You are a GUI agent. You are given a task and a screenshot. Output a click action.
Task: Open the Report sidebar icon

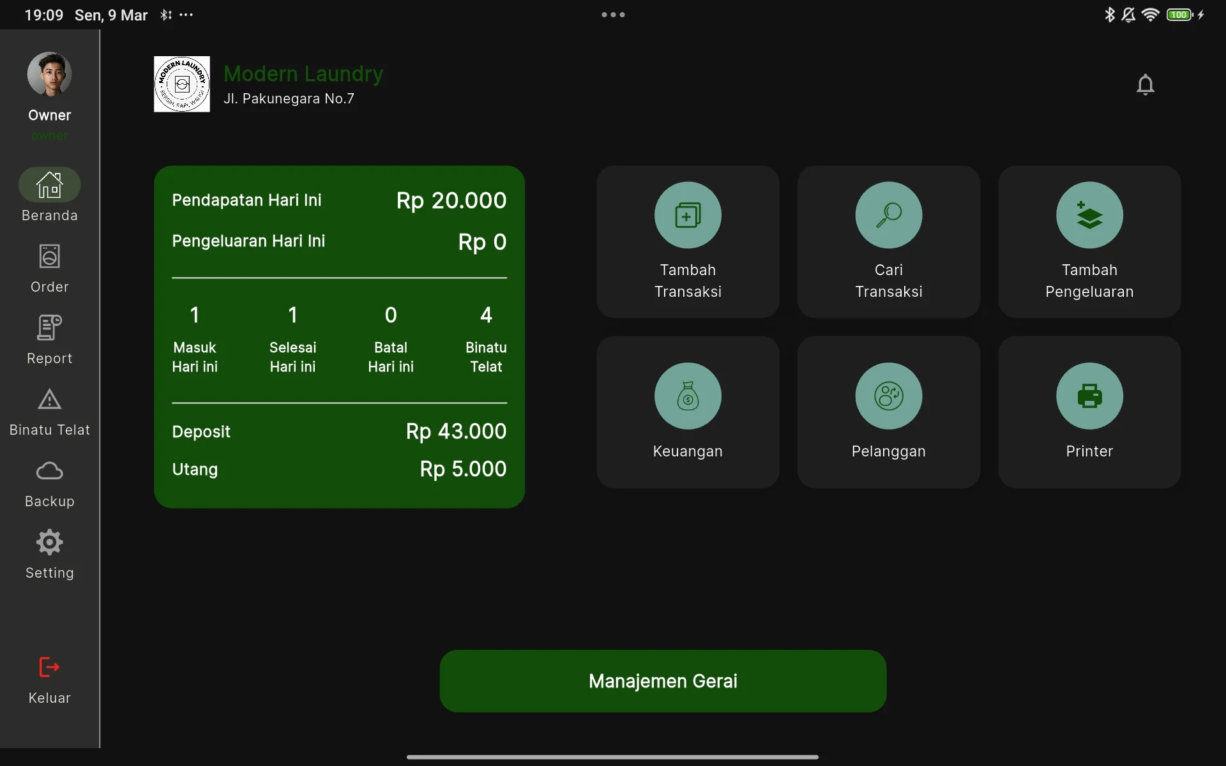click(x=49, y=328)
